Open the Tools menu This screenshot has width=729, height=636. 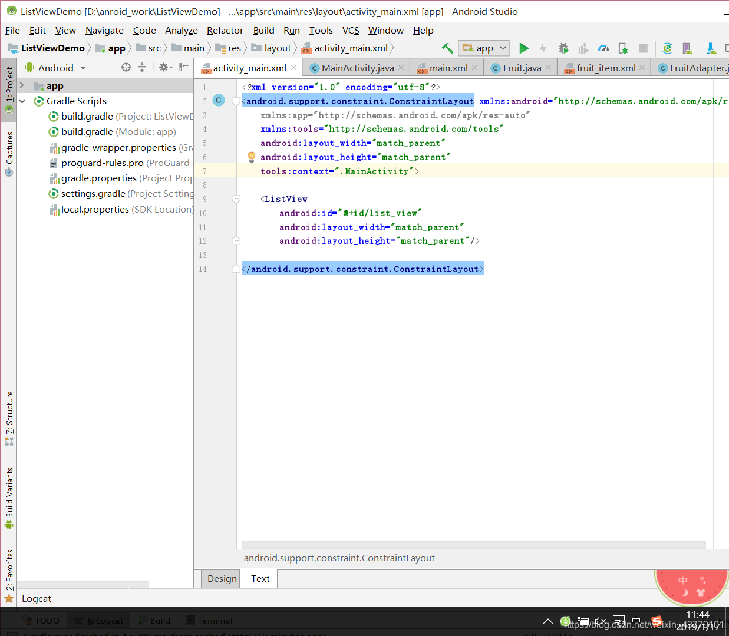[x=321, y=31]
